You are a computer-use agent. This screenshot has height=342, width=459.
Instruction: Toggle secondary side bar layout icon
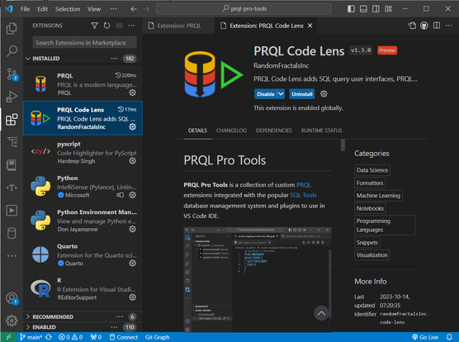click(x=376, y=9)
